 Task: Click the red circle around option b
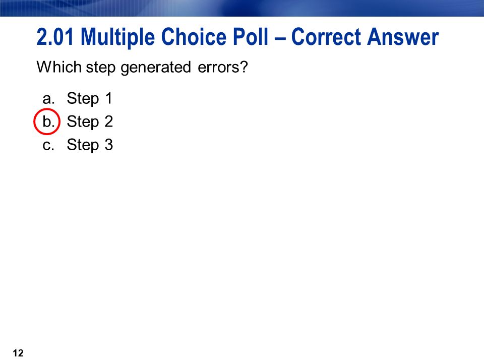coord(46,122)
